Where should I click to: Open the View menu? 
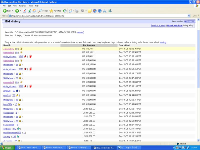[x=15, y=6]
